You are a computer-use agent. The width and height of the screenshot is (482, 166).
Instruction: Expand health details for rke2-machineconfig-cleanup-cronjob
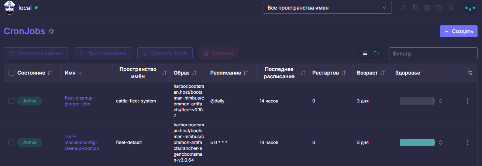[441, 142]
